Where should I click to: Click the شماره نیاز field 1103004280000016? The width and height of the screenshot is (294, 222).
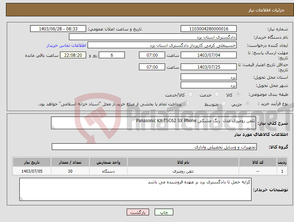[209, 29]
